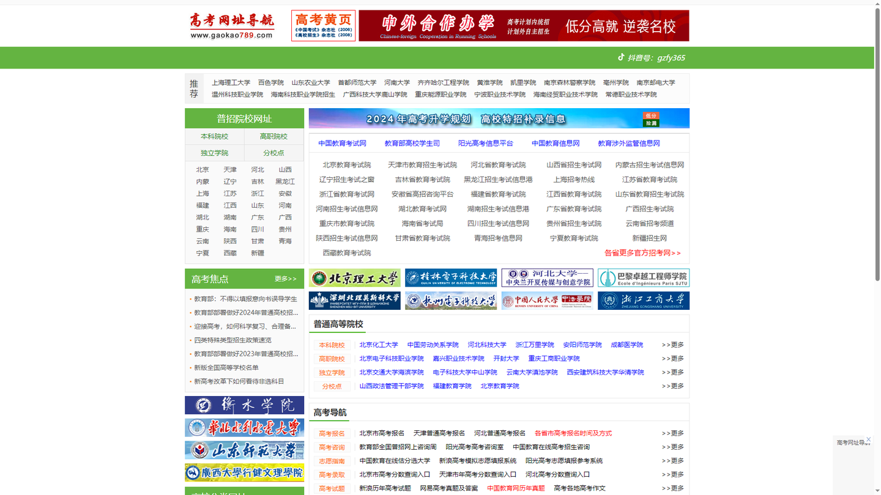Screen dimensions: 881x495
Task: Open the 桂林电子科技大学 logo banner
Action: (x=451, y=278)
